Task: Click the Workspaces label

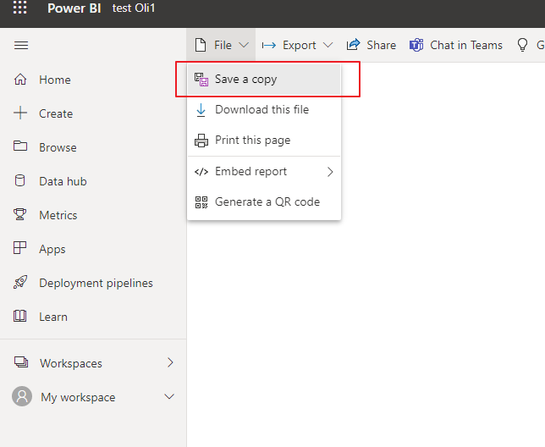Action: tap(71, 363)
